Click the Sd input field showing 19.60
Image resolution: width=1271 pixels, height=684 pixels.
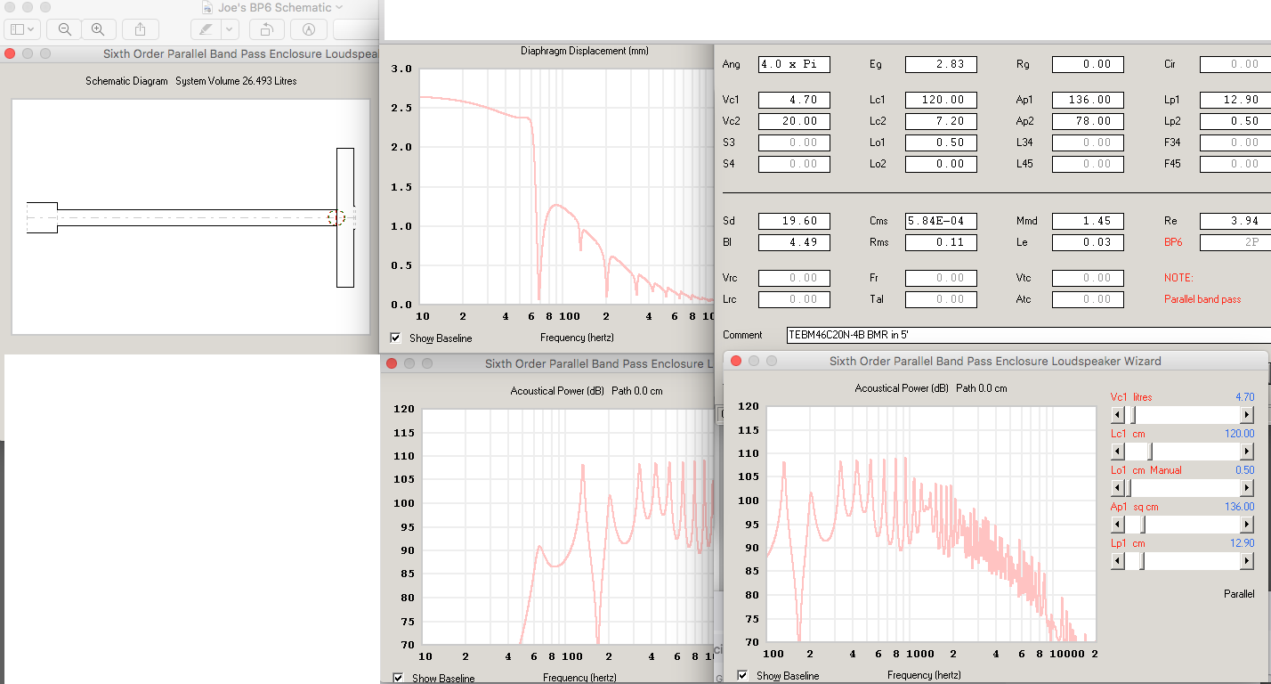794,221
